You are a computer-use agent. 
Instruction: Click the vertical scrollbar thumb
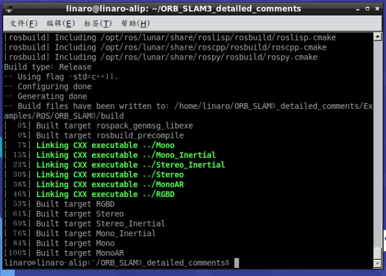(378, 254)
